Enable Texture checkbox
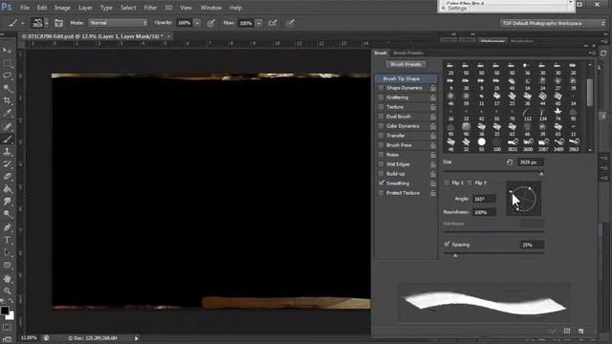 pos(381,107)
